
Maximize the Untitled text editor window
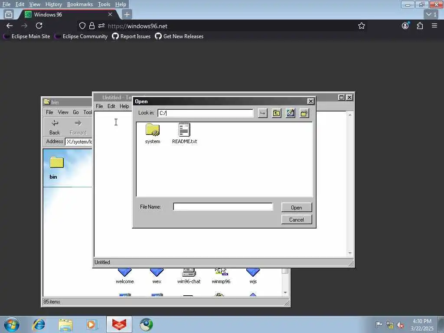click(x=342, y=98)
